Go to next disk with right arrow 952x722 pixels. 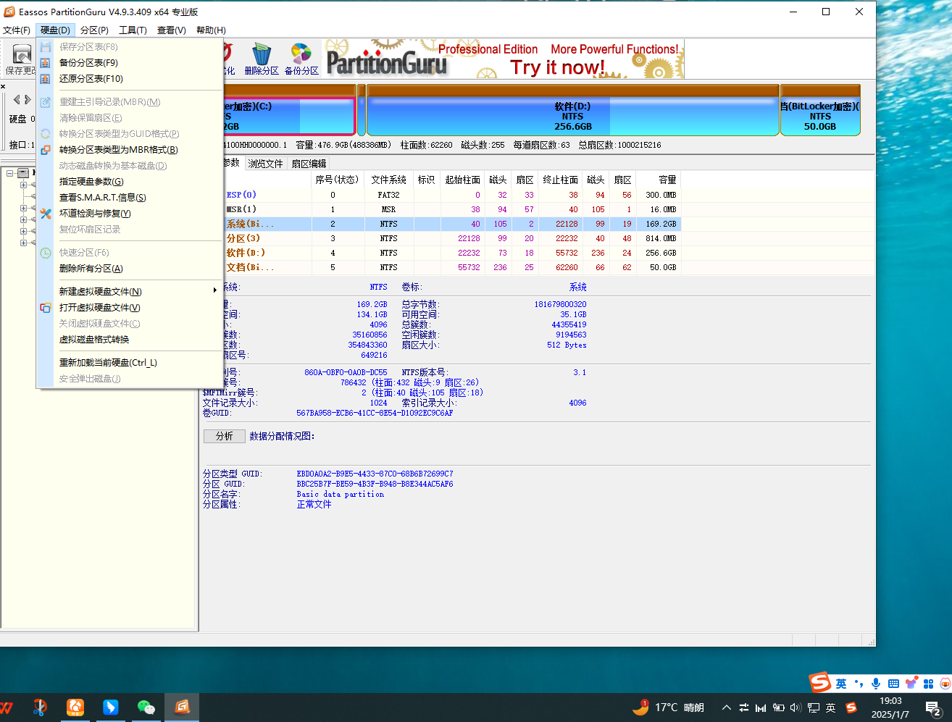coord(28,100)
